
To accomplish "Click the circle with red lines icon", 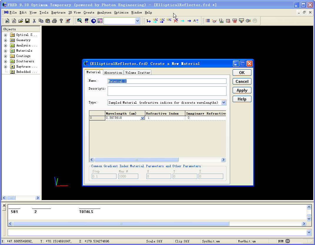I will 248,21.
